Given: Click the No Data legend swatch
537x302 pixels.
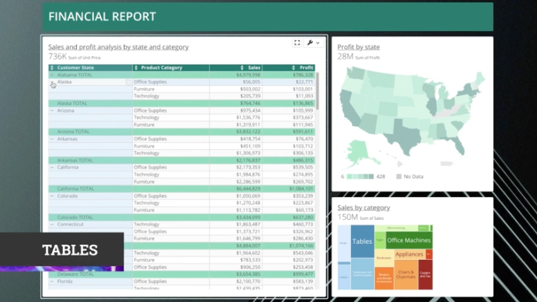Looking at the screenshot, I should (x=399, y=177).
